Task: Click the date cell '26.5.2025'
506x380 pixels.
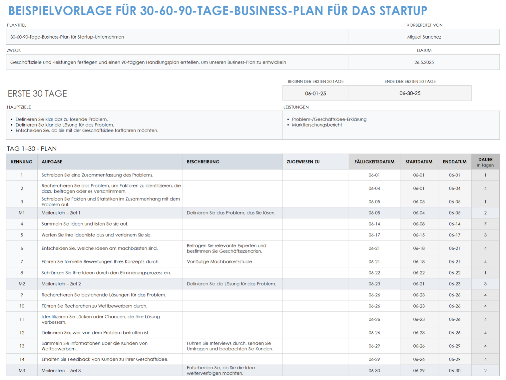Action: click(424, 62)
